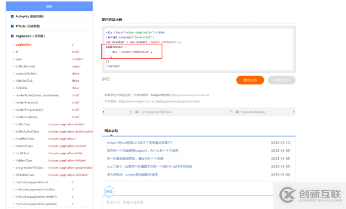Image resolution: width=346 pixels, height=209 pixels.
Task: Open renderProgressbar() entry
Action: [x=29, y=110]
